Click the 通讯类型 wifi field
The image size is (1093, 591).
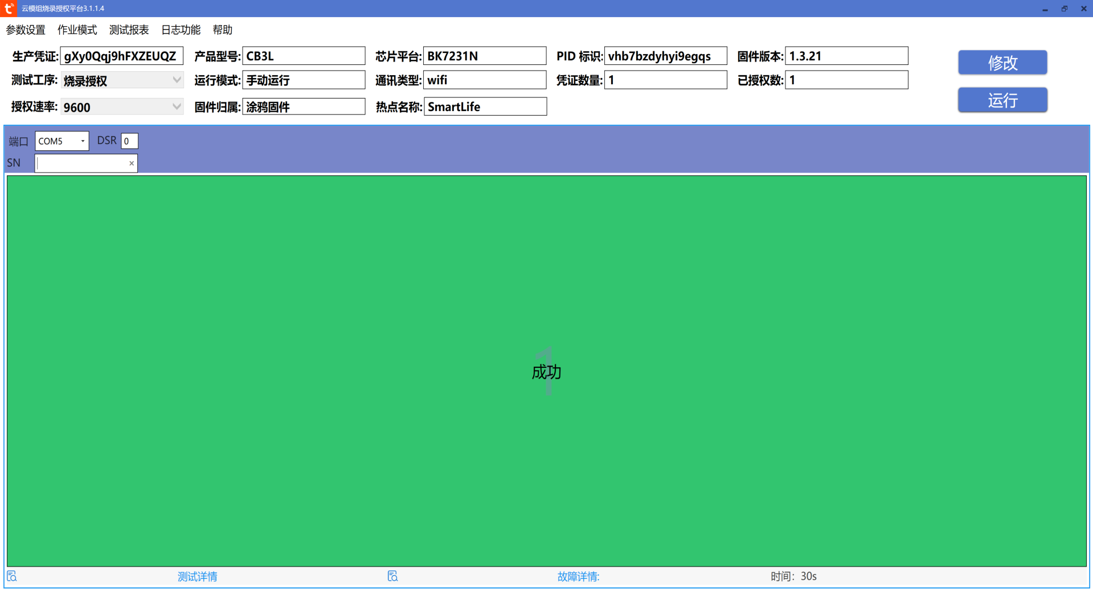click(x=485, y=80)
